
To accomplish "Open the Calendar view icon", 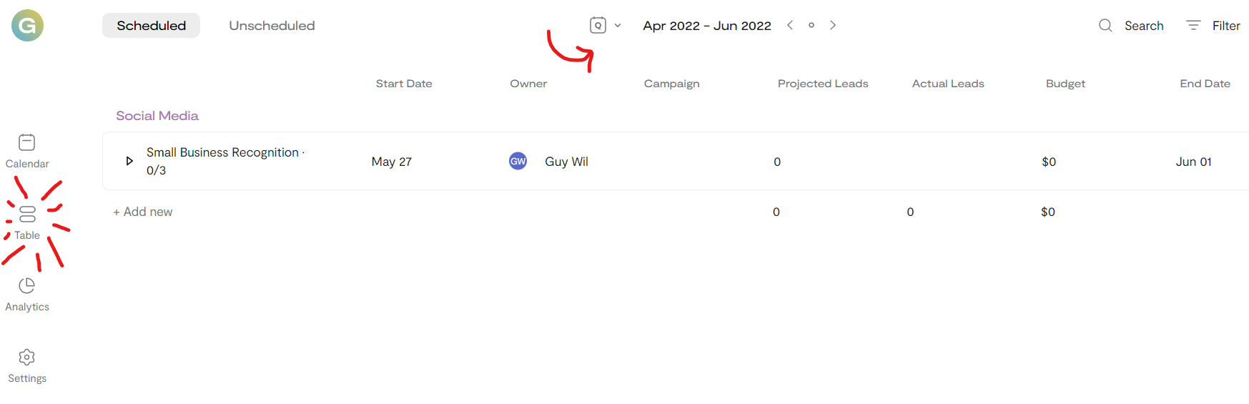I will coord(27,142).
